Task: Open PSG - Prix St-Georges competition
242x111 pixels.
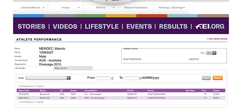Action: (x=94, y=98)
